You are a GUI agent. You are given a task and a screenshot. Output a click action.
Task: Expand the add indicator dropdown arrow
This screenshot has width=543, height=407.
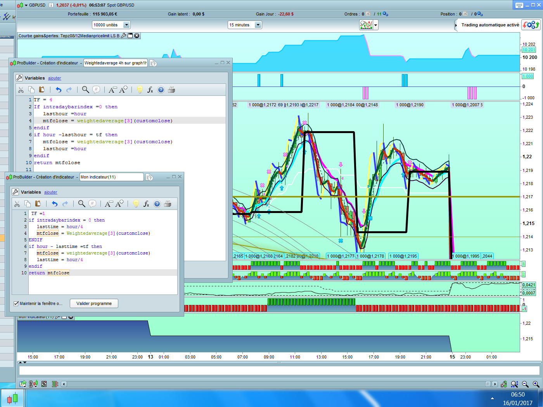(x=375, y=25)
